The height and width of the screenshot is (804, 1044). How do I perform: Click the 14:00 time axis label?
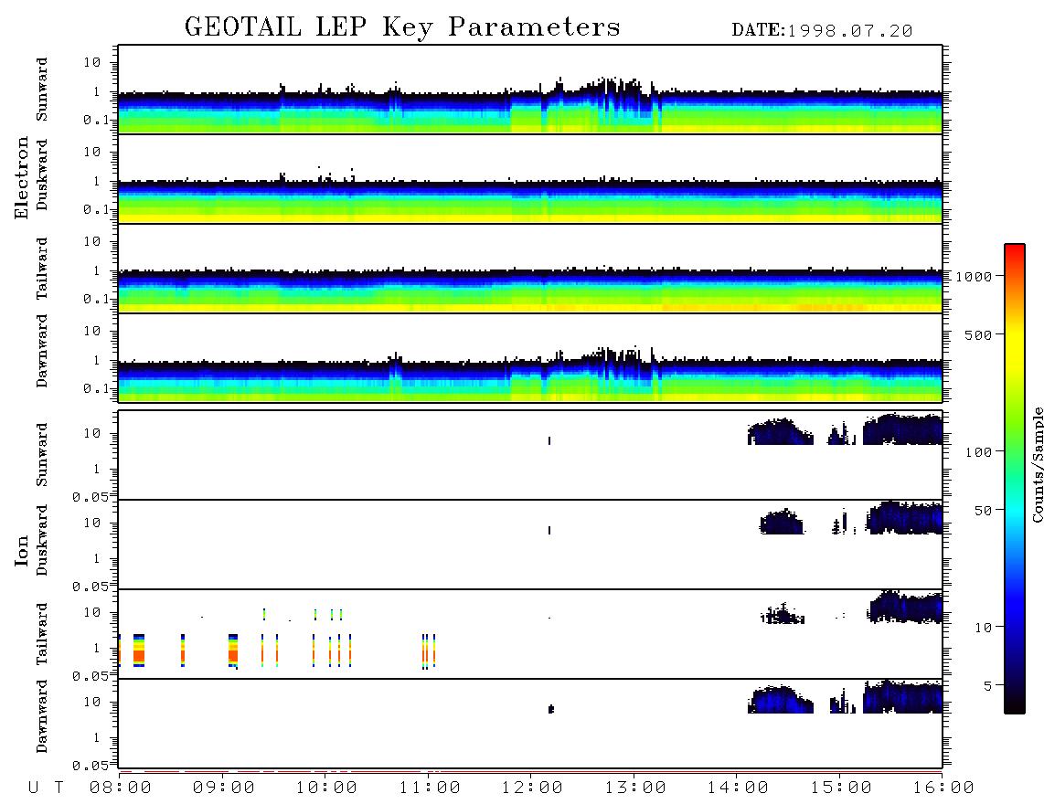point(738,788)
